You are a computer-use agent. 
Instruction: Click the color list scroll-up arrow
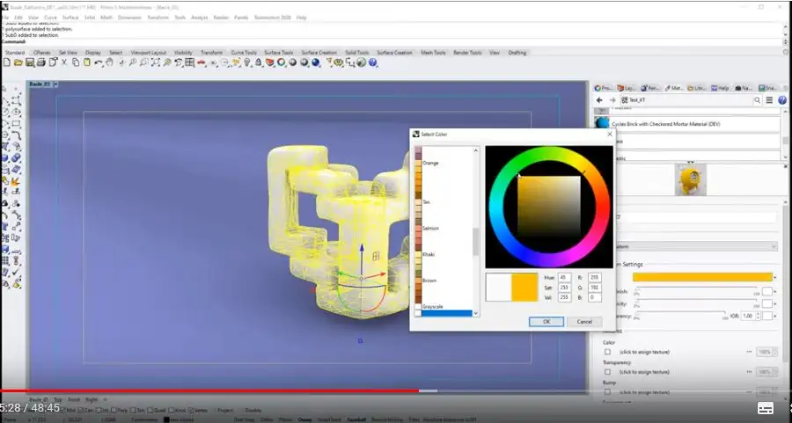475,150
